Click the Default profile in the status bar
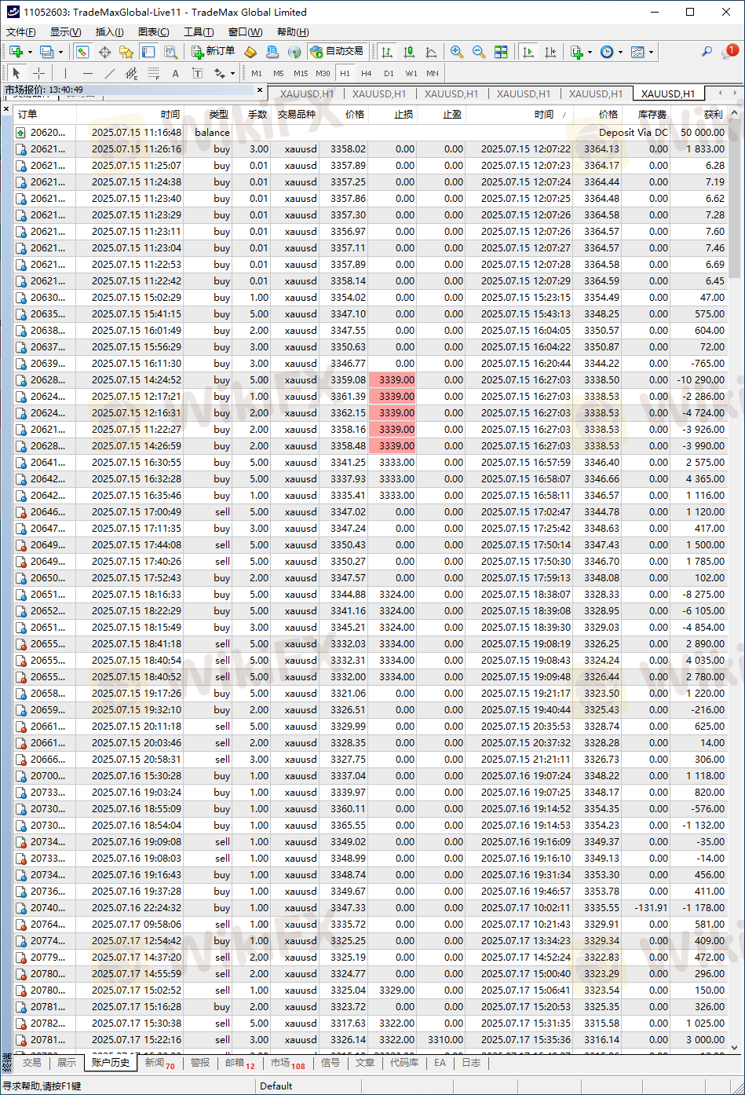 pyautogui.click(x=276, y=1086)
